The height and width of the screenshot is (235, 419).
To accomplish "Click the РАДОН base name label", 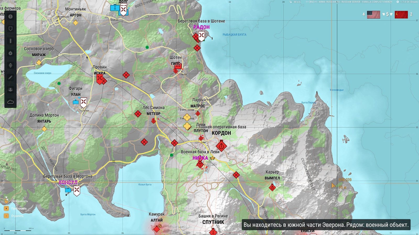I will pyautogui.click(x=201, y=27).
